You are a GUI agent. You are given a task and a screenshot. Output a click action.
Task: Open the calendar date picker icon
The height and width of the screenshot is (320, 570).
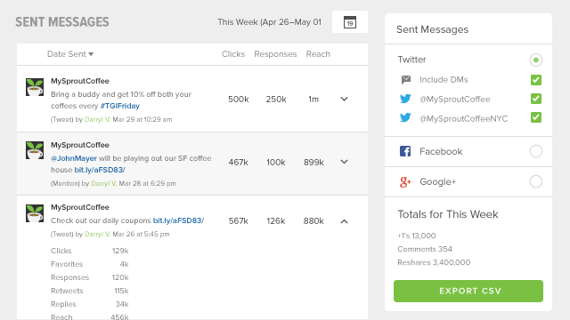coord(350,22)
